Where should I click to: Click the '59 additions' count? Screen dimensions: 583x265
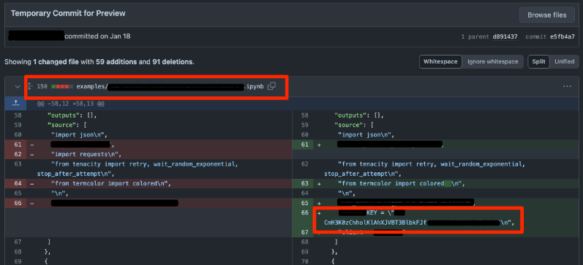116,62
